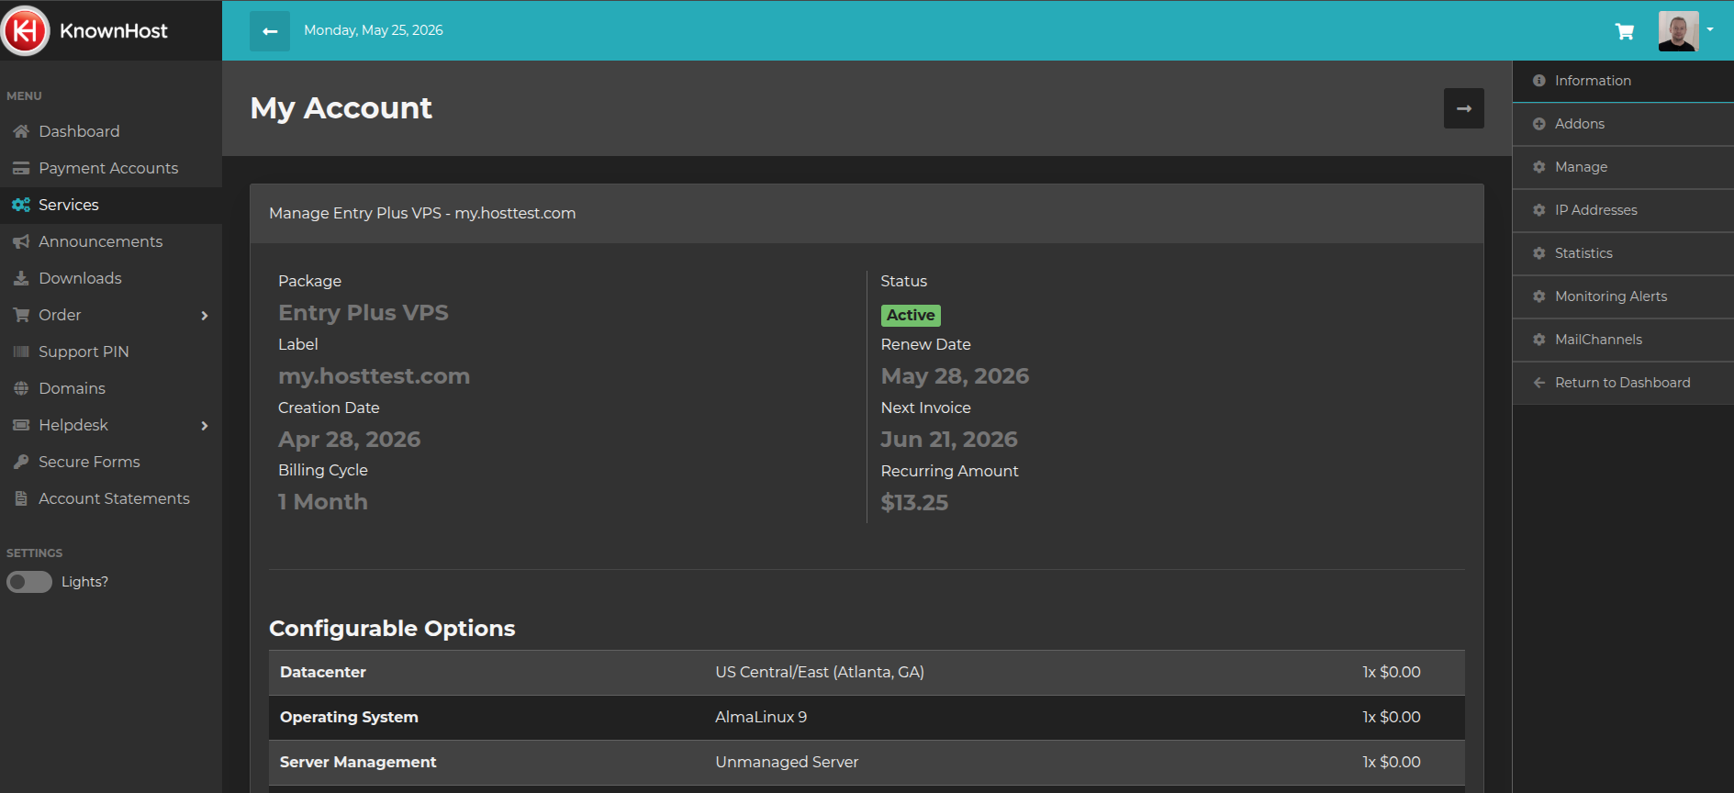Open the Account Statements link

pyautogui.click(x=111, y=498)
